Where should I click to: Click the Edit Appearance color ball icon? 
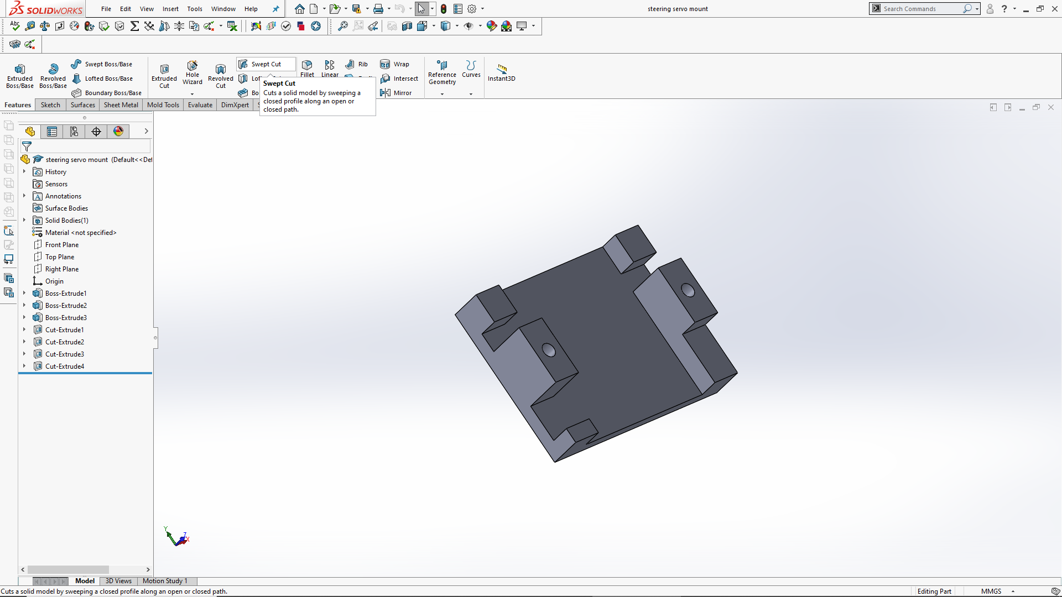tap(491, 26)
